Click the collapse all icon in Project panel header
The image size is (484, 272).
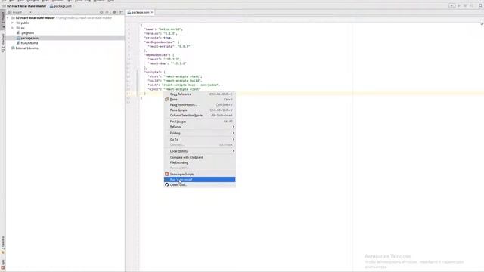pyautogui.click(x=107, y=12)
